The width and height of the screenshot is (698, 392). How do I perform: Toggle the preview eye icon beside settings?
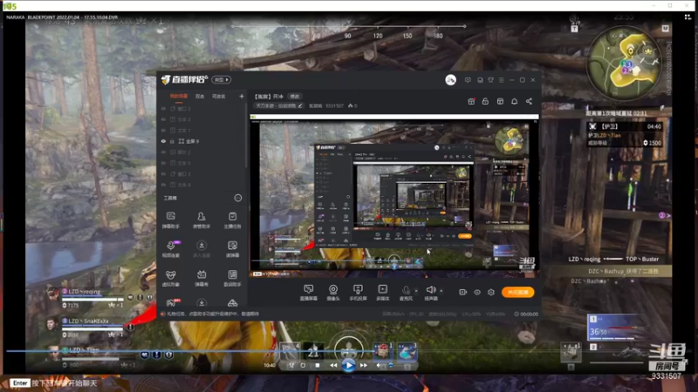coord(477,292)
